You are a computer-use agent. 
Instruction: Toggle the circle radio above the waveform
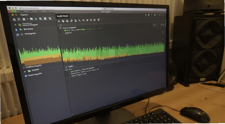pyautogui.click(x=60, y=28)
